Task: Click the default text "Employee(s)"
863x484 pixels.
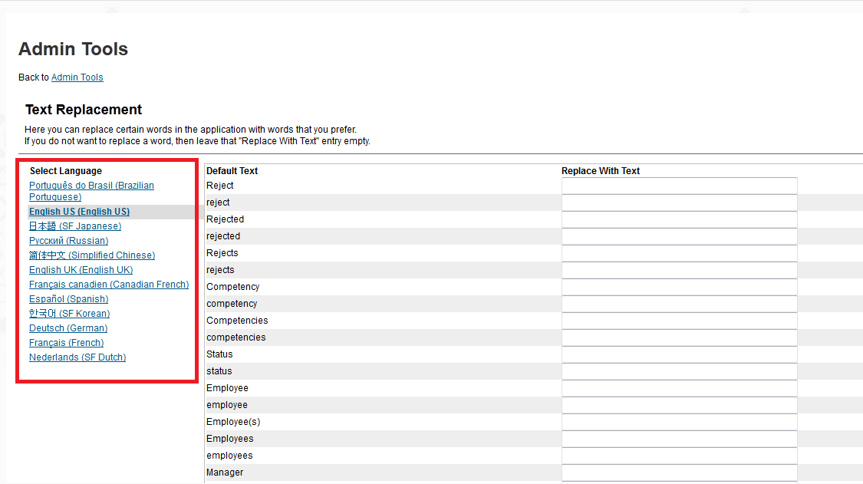Action: [x=233, y=422]
